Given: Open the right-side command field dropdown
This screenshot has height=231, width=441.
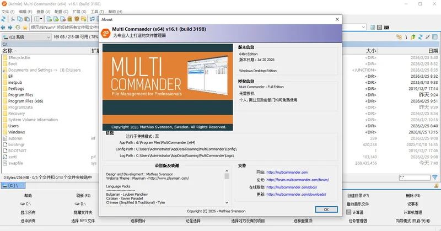Looking at the screenshot, I should 363,28.
